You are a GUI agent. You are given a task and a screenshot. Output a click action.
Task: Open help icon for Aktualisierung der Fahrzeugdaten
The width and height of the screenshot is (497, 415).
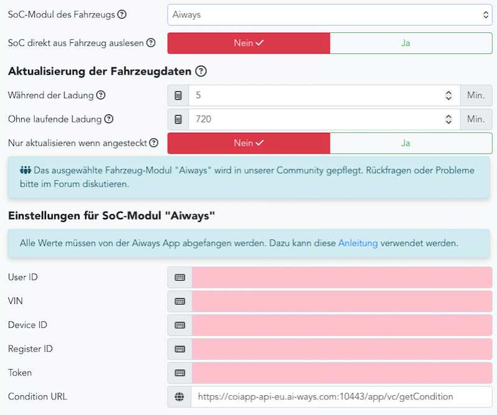coord(201,71)
